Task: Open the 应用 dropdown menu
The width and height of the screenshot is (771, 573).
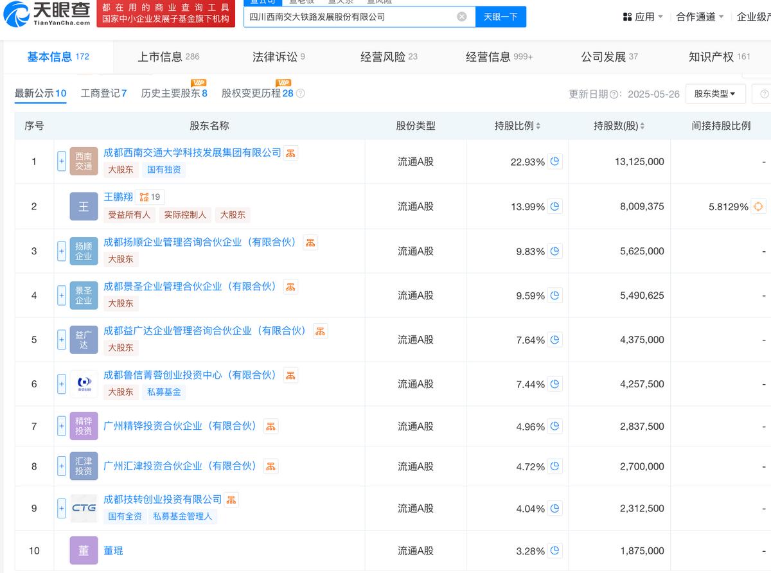Action: (x=643, y=17)
